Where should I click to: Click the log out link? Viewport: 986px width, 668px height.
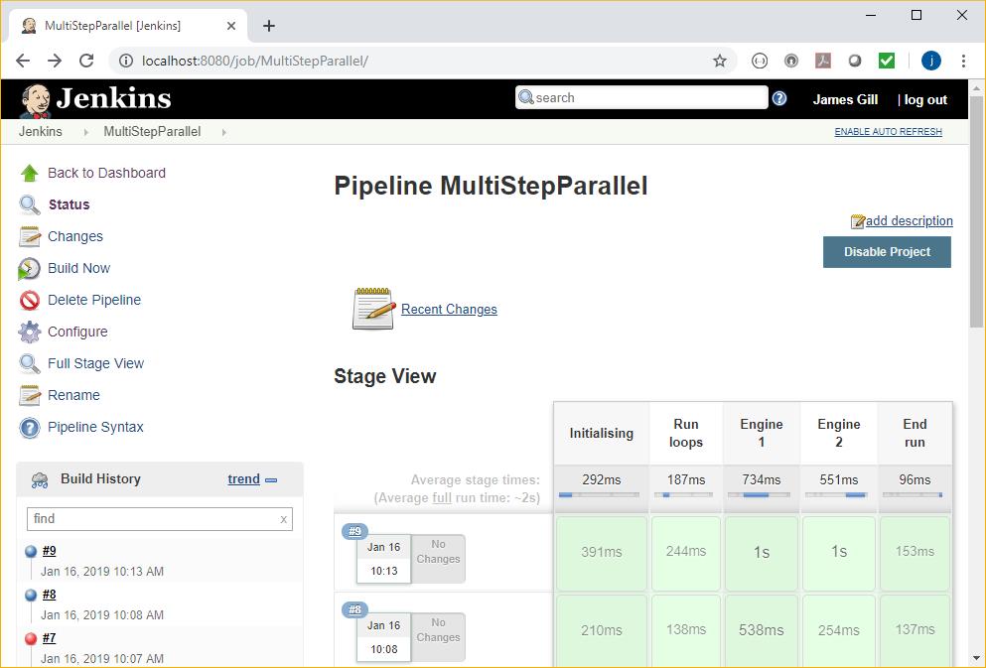925,100
